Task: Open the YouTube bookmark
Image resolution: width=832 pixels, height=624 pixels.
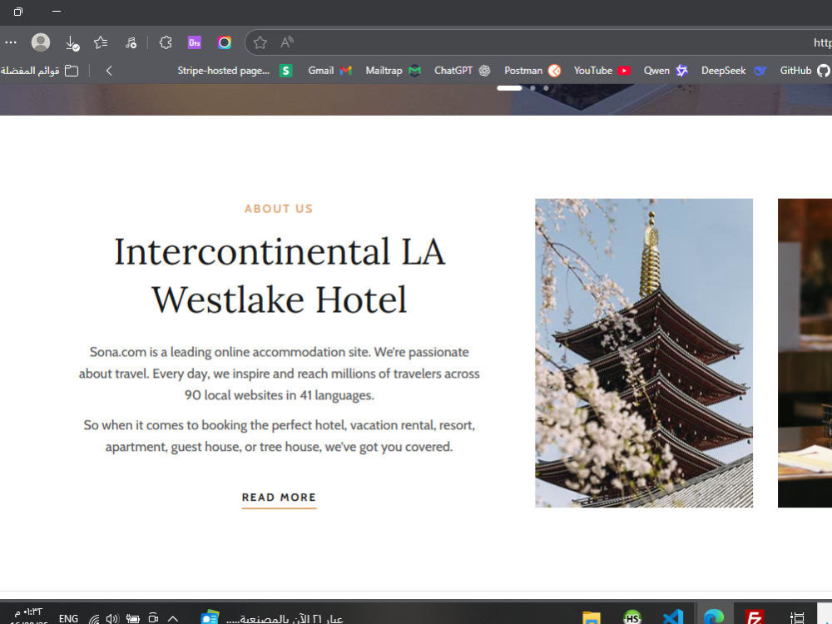Action: (x=602, y=71)
